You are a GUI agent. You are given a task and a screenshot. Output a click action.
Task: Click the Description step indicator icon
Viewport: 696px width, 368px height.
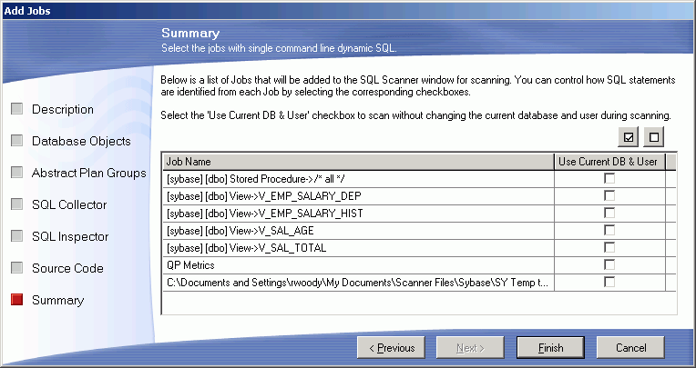pos(17,109)
